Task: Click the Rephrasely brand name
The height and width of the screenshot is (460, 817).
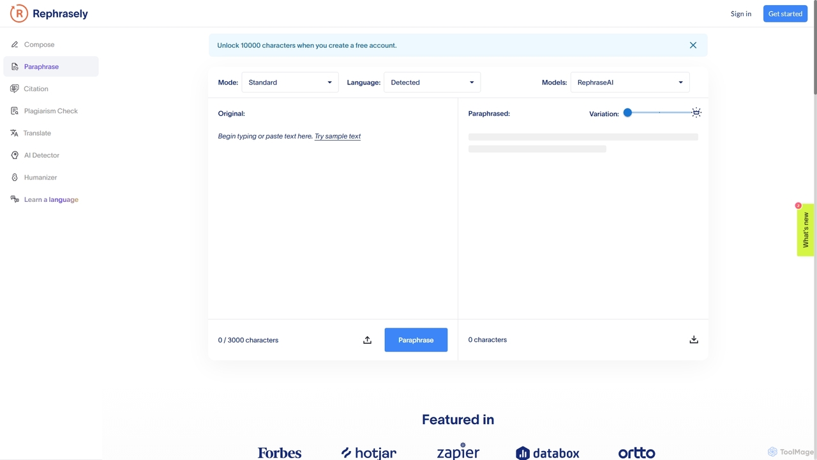Action: [x=60, y=13]
